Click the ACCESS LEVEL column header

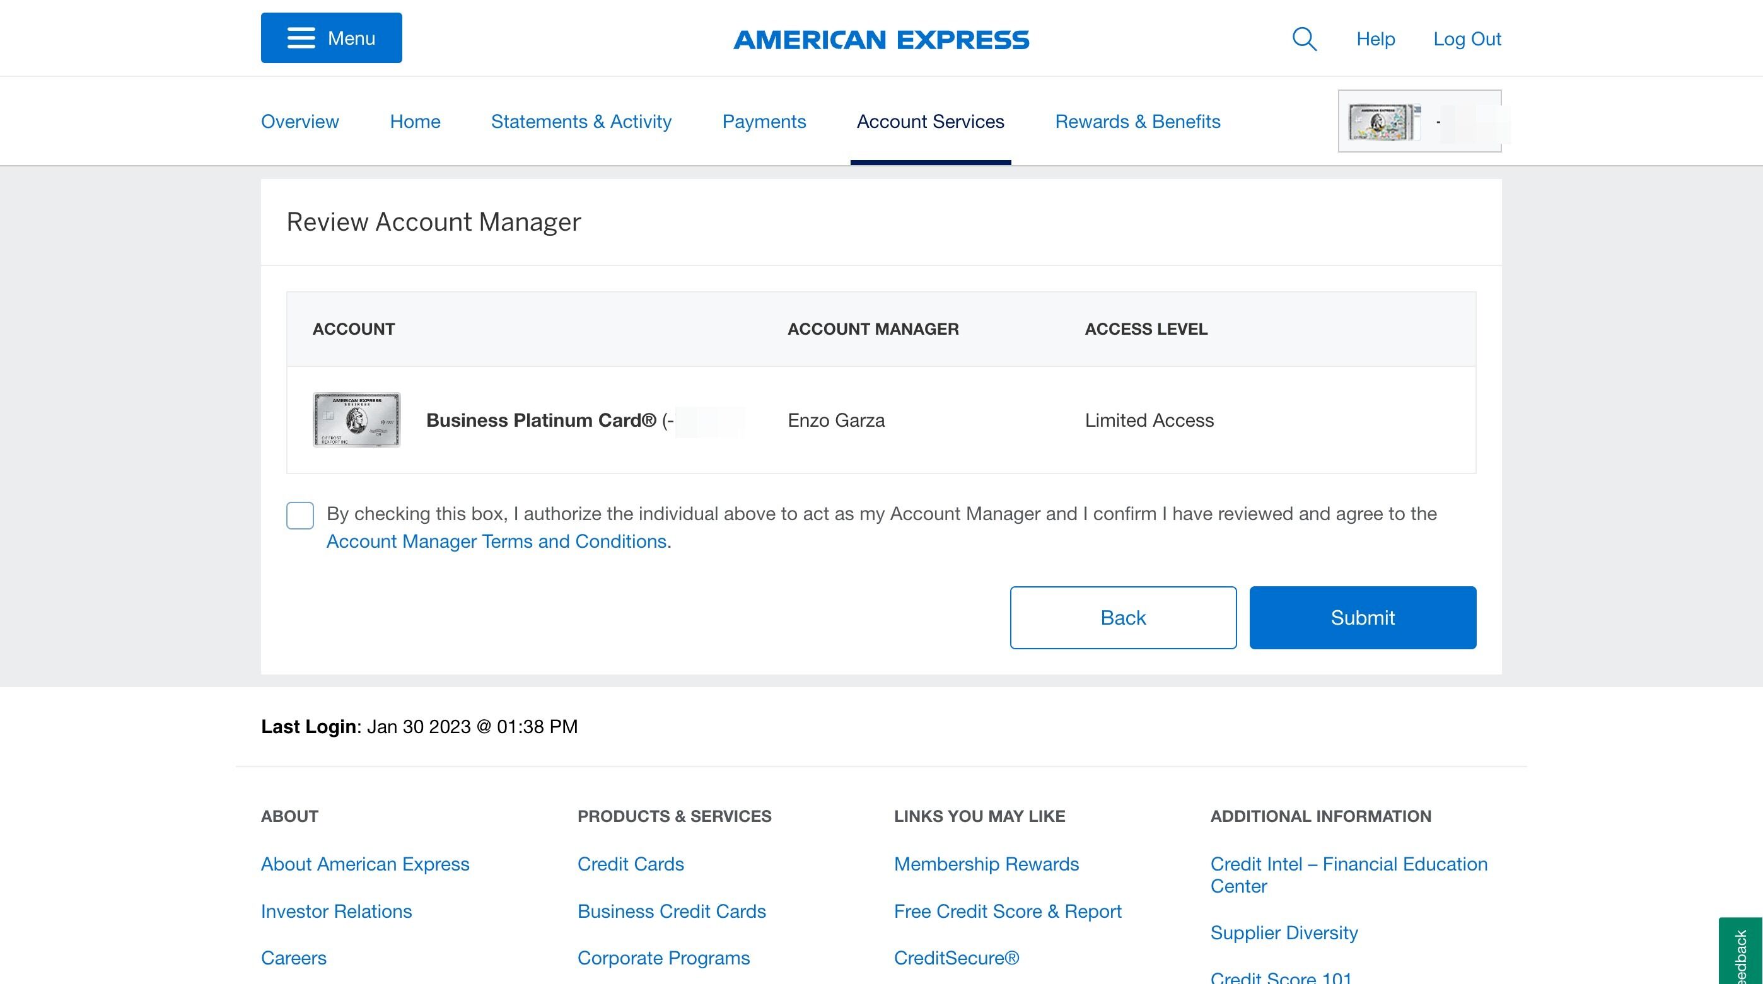[1146, 329]
